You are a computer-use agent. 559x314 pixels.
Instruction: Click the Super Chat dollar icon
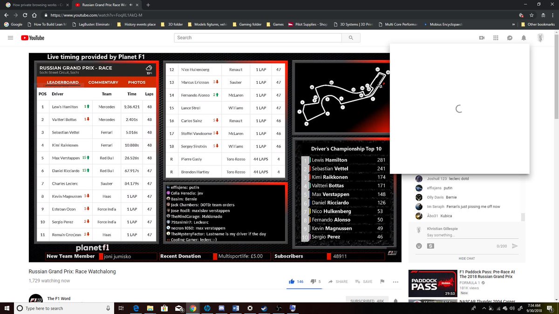[x=430, y=246]
